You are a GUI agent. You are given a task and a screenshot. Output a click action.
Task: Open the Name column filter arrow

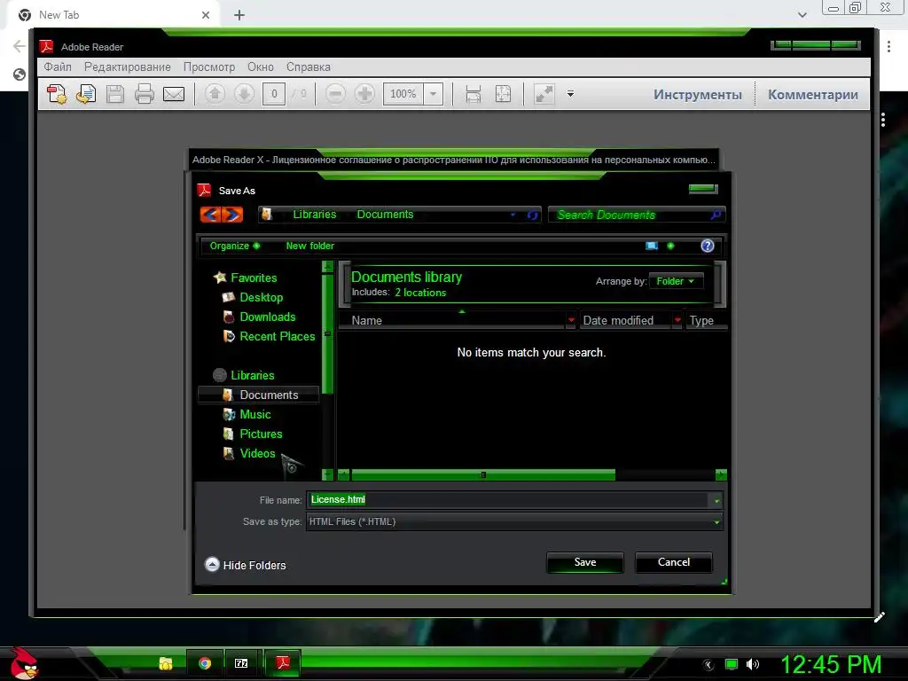coord(572,320)
